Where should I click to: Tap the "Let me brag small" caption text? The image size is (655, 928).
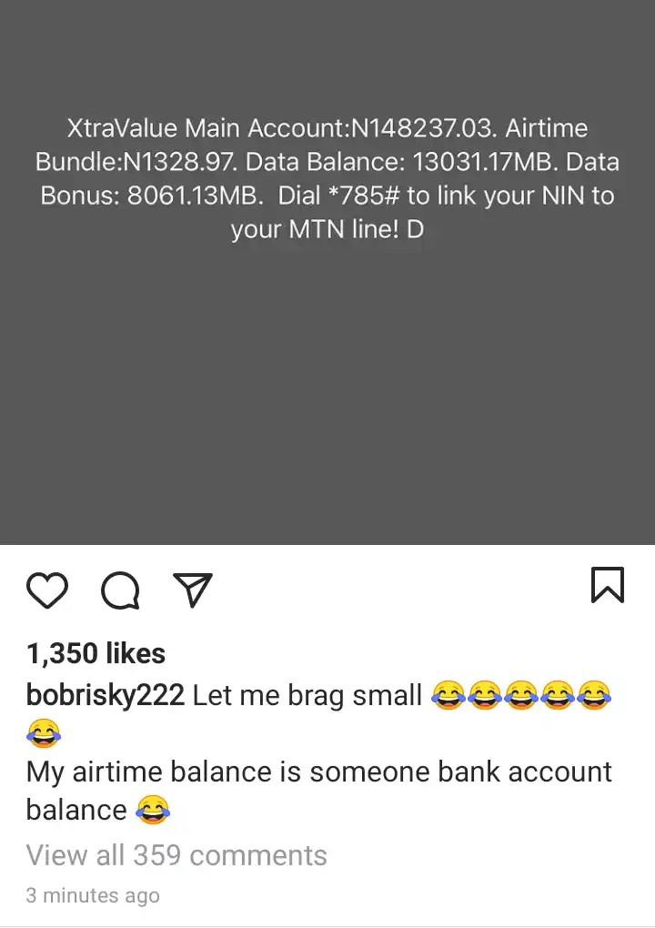coord(307,695)
